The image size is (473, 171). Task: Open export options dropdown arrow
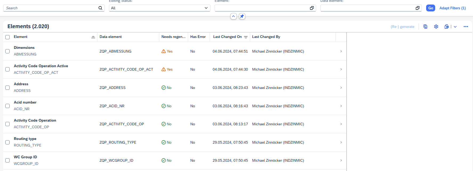tap(455, 27)
